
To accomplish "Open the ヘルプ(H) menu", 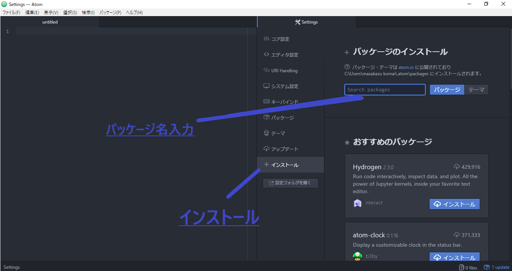I will coord(134,12).
